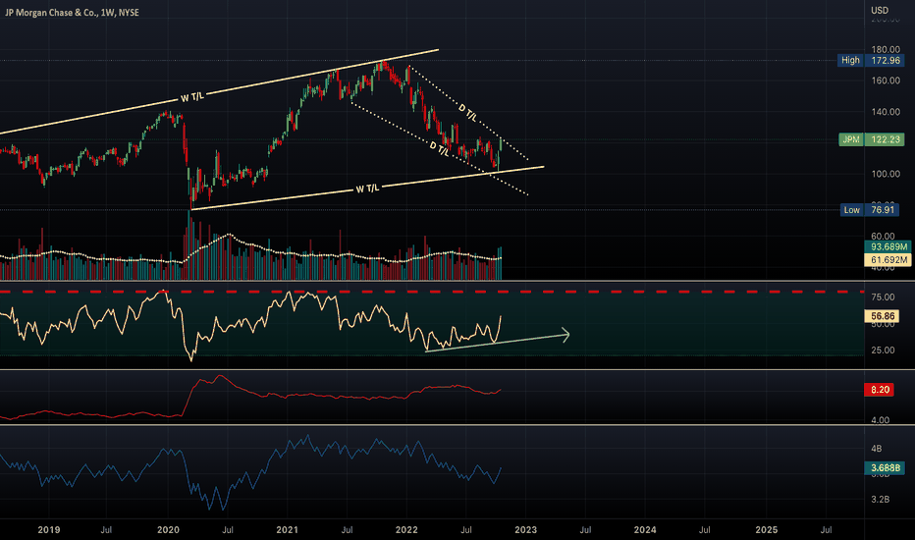Click the volume average value 61.692M
The width and height of the screenshot is (915, 540).
[888, 260]
